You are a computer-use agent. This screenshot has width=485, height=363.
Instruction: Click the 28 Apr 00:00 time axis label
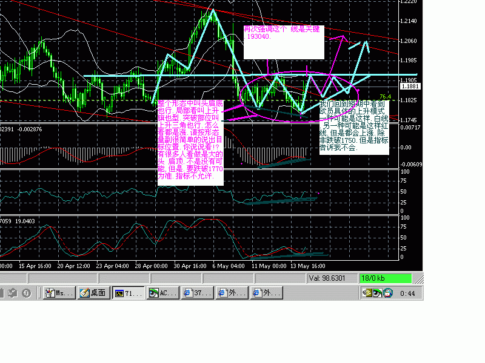tap(151, 266)
